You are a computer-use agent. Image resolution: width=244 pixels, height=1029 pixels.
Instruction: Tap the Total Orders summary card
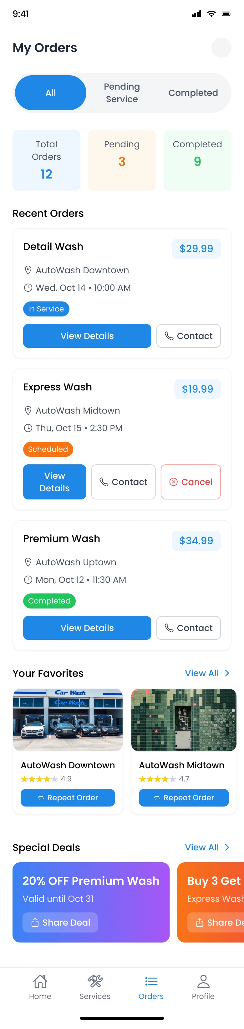pyautogui.click(x=46, y=160)
